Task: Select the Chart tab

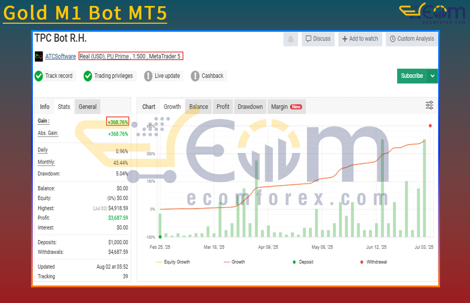Action: (149, 107)
